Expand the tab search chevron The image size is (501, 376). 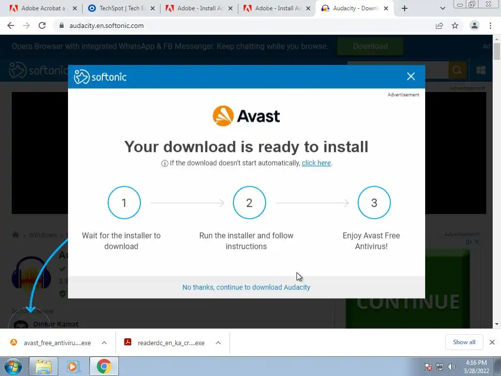442,9
